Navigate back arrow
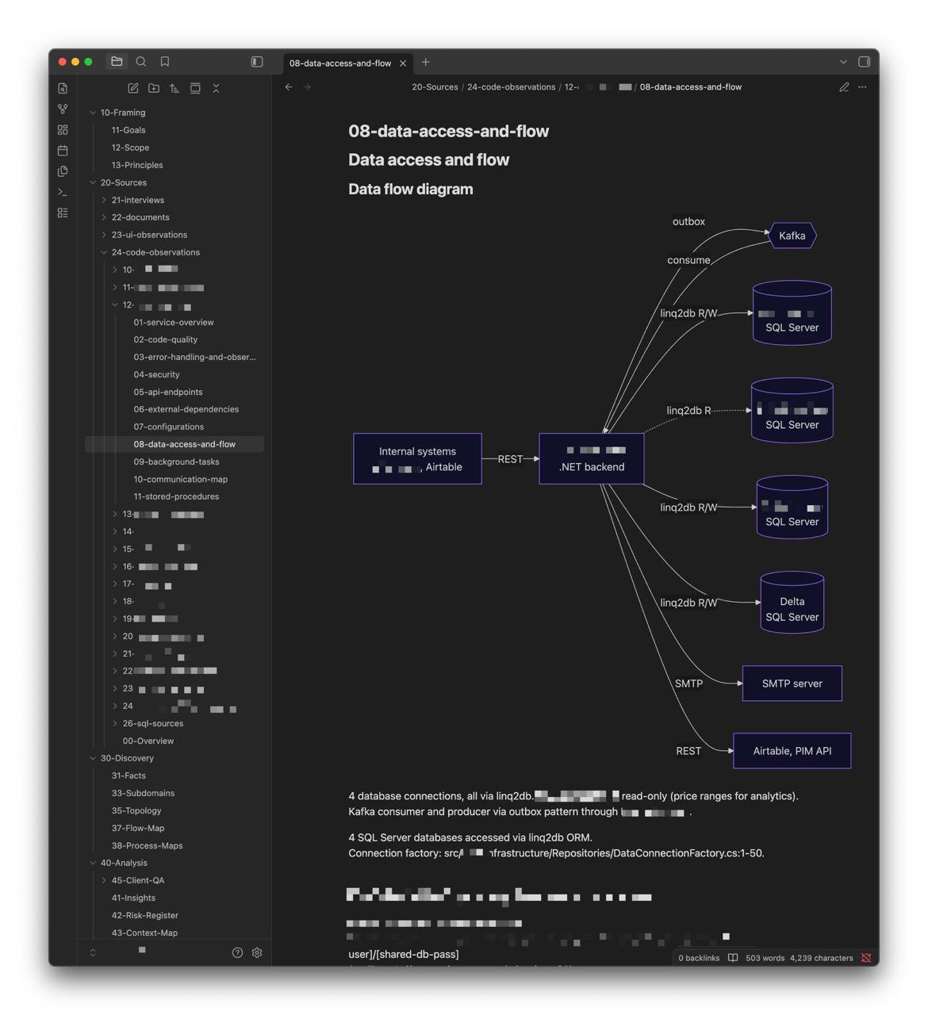 pos(289,87)
